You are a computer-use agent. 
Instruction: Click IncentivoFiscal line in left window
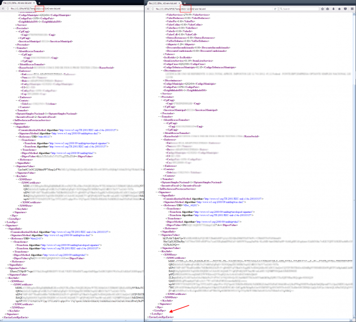click(x=36, y=117)
